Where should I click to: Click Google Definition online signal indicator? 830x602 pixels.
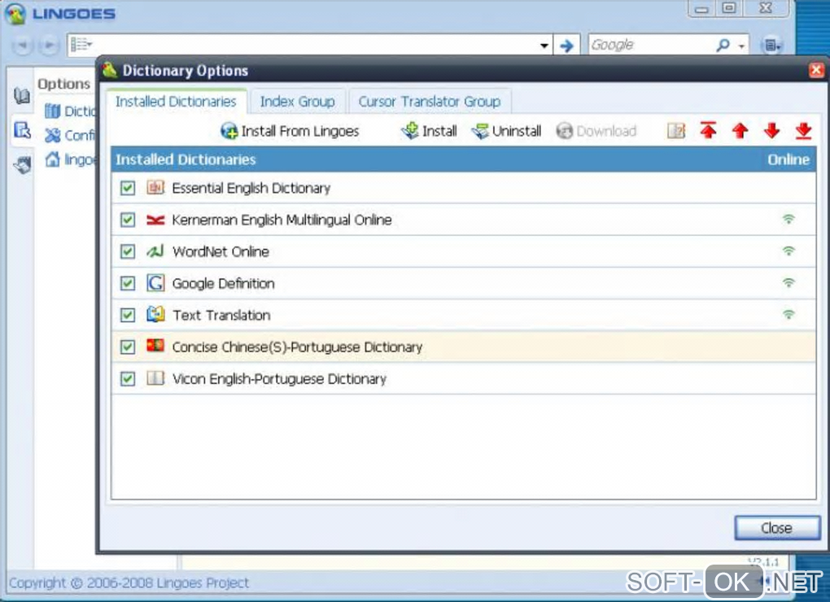[x=788, y=282]
